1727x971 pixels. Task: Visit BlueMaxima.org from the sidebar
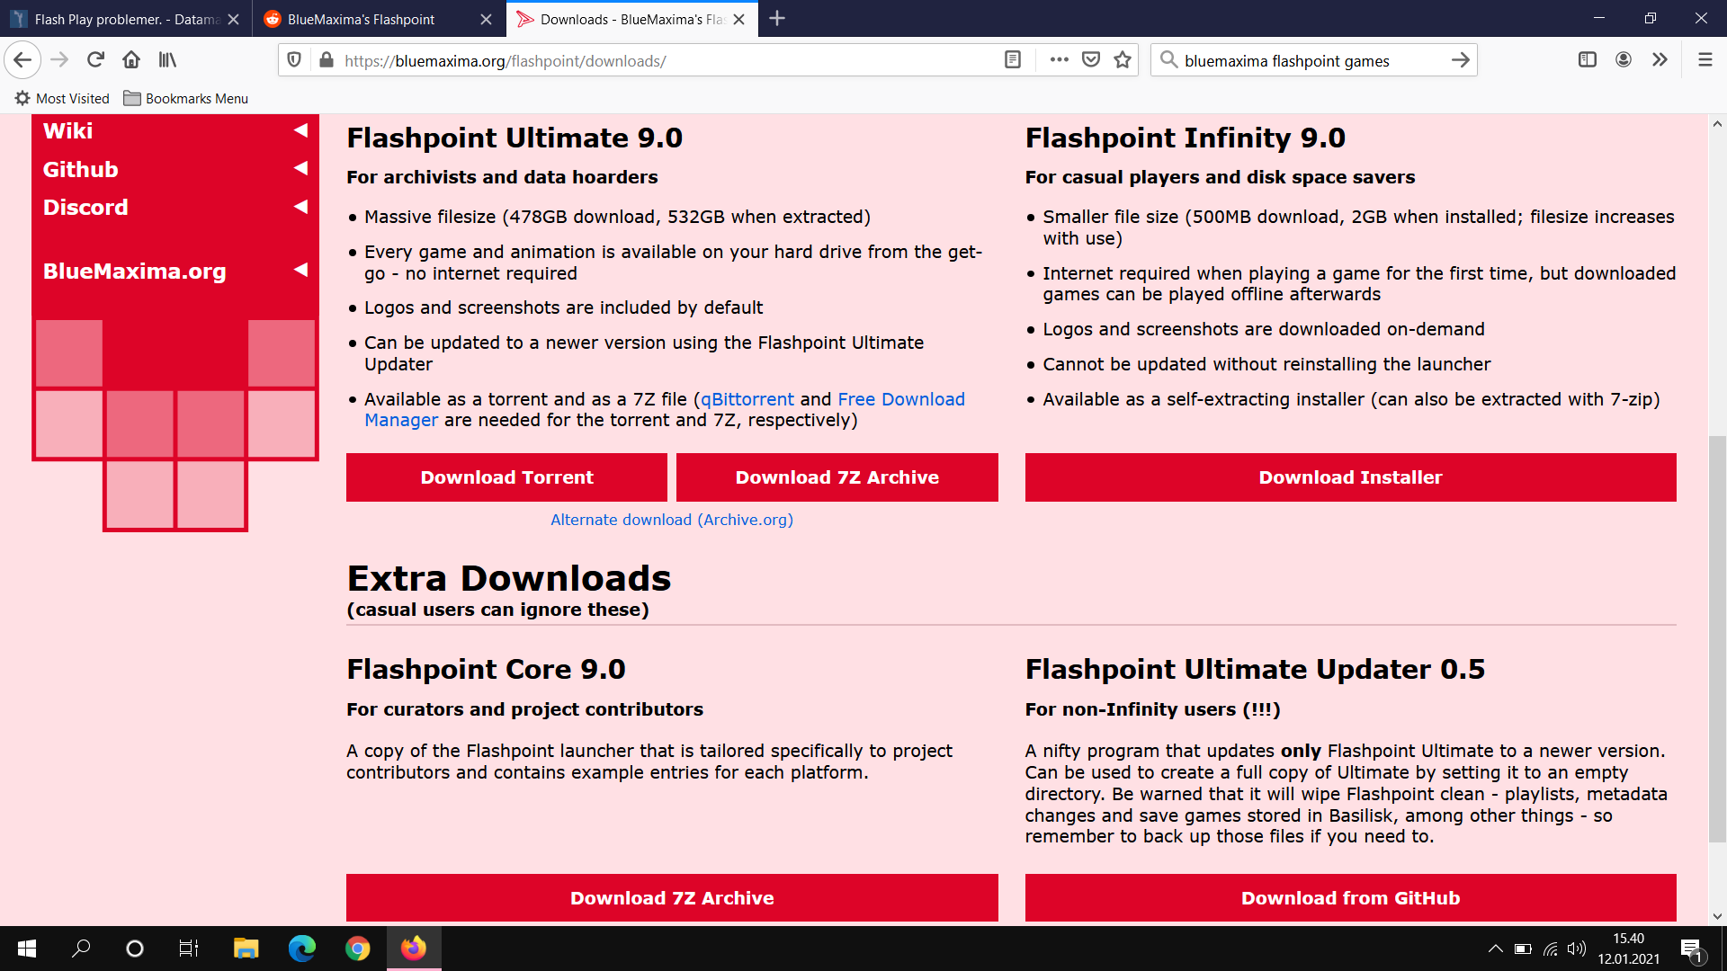tap(134, 272)
